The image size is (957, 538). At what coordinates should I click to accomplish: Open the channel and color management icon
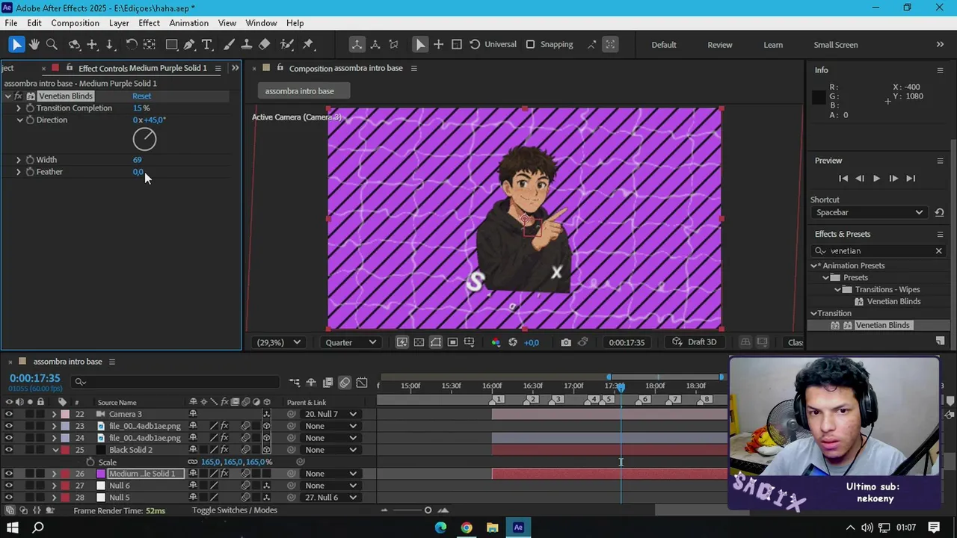495,342
